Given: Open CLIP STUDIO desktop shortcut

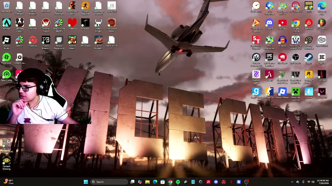Looking at the screenshot, I should pyautogui.click(x=322, y=42).
